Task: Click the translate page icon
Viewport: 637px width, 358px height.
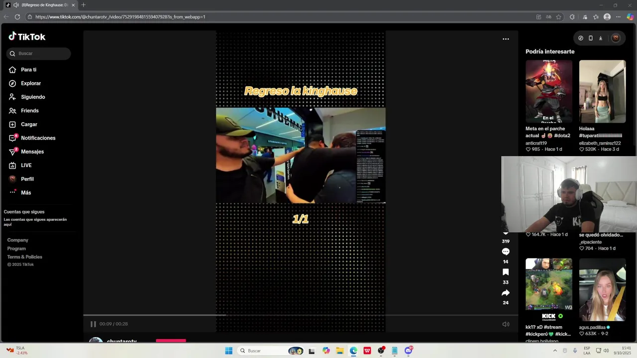Action: tap(548, 17)
